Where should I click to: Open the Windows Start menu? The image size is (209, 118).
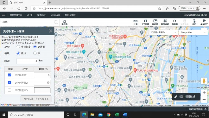4,115
